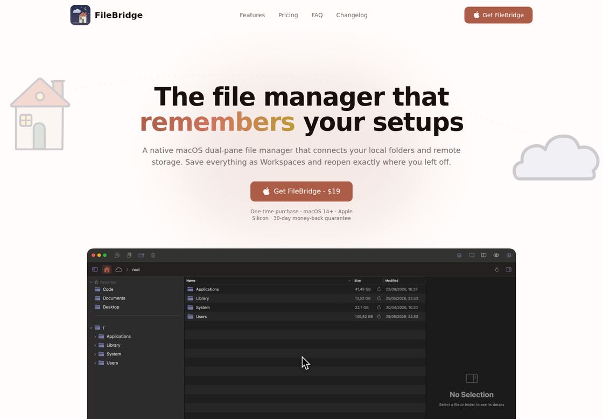Click the root breadcrumb path
The image size is (603, 419).
coord(136,270)
